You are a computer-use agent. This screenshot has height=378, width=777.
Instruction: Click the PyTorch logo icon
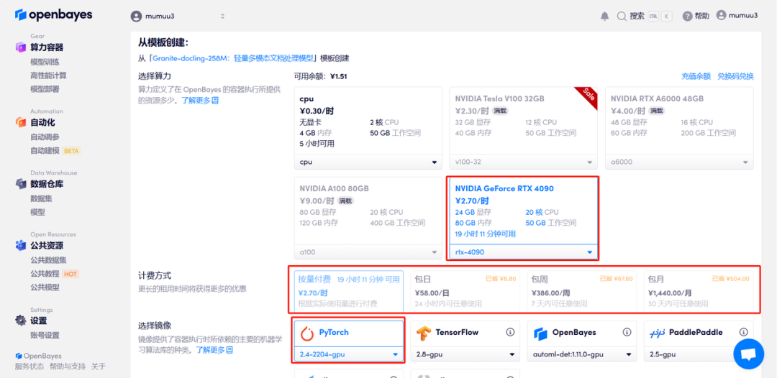tap(307, 334)
